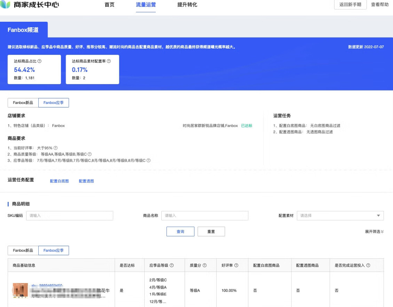Open the 首页 menu item
This screenshot has height=307, width=393.
(x=109, y=5)
